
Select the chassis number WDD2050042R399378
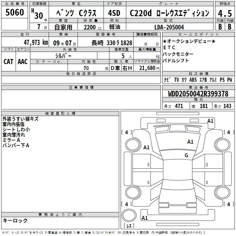coord(198,94)
